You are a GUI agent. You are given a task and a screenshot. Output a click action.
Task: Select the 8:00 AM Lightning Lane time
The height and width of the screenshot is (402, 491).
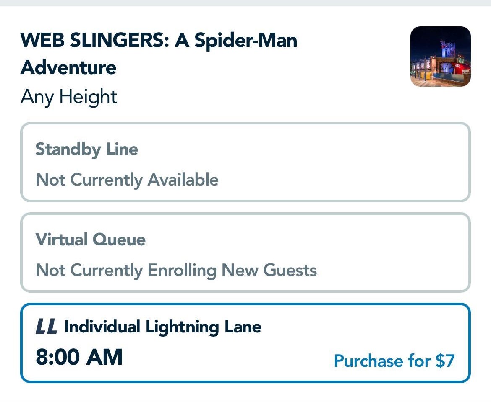tap(79, 358)
